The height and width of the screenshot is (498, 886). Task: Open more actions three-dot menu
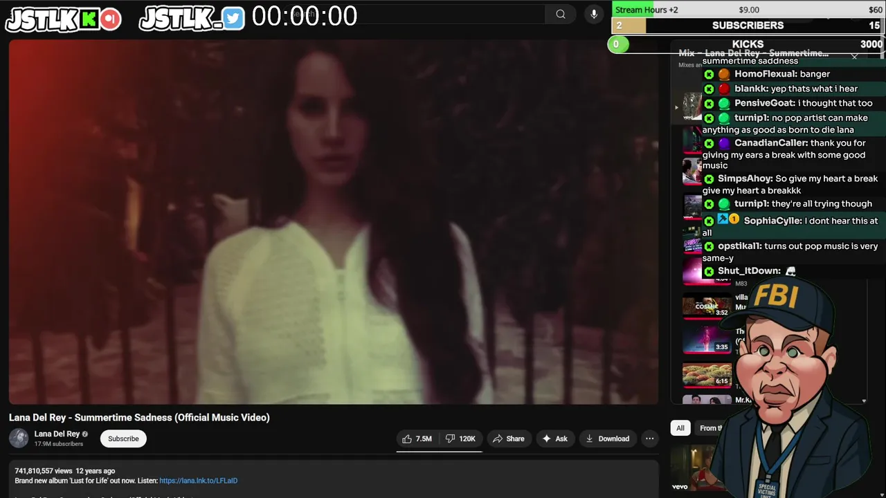point(649,439)
